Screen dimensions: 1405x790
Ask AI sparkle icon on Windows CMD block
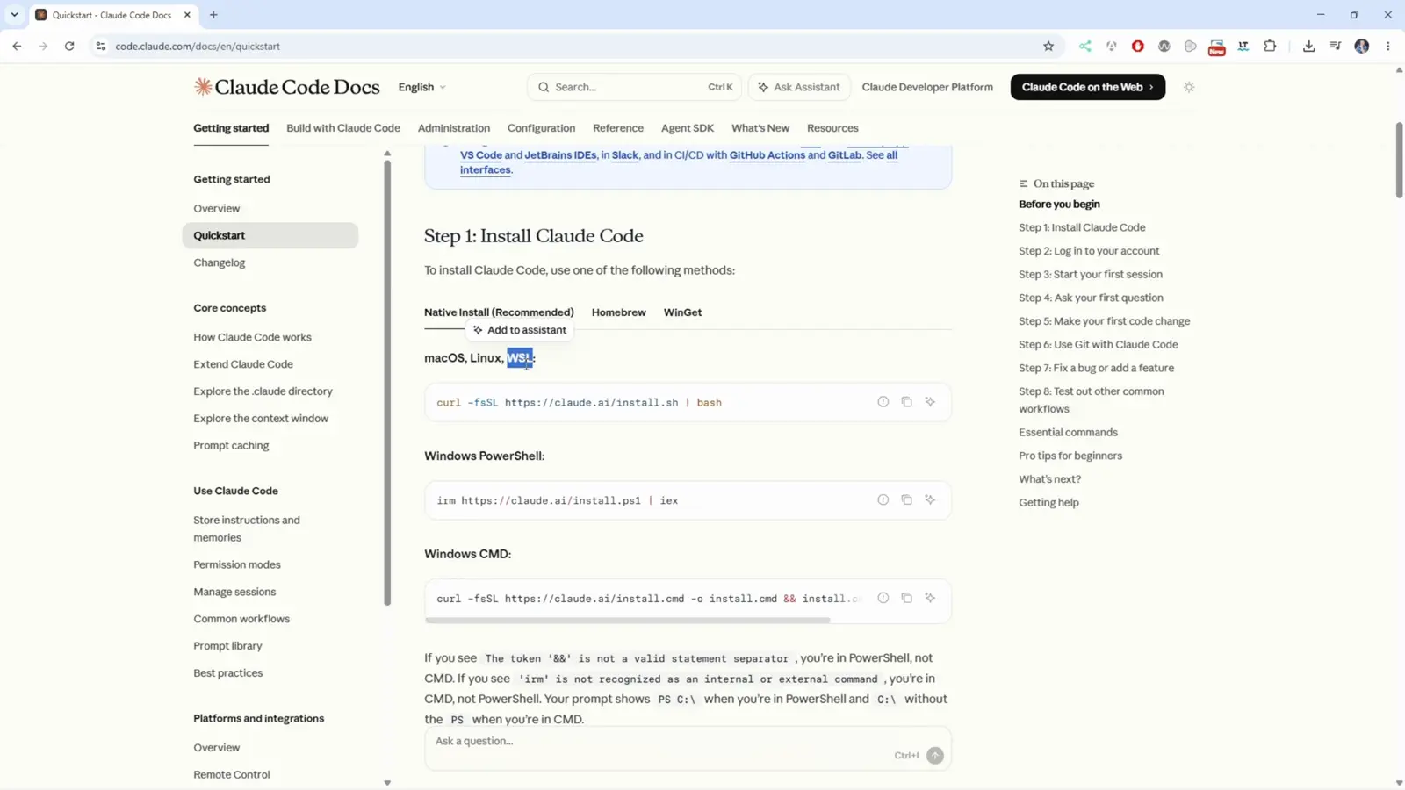[930, 598]
